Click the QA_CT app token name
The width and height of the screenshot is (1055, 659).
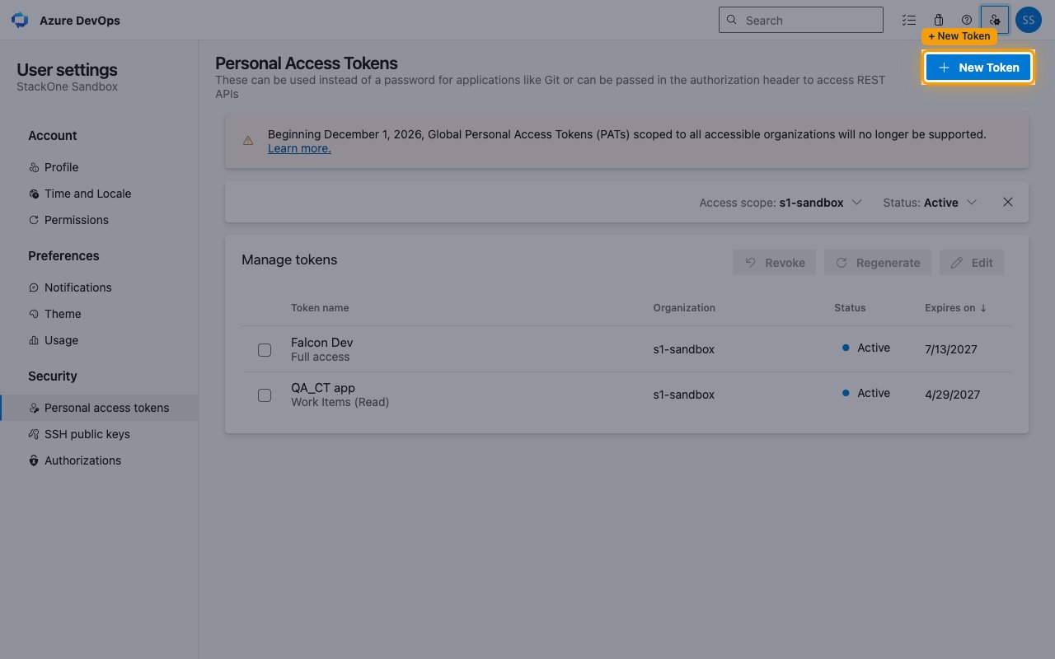click(323, 388)
